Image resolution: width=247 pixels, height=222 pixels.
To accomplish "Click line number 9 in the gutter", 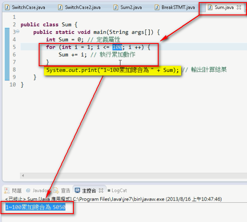I will [14, 77].
